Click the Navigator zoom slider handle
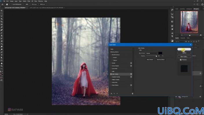The width and height of the screenshot is (204, 115). [190, 35]
